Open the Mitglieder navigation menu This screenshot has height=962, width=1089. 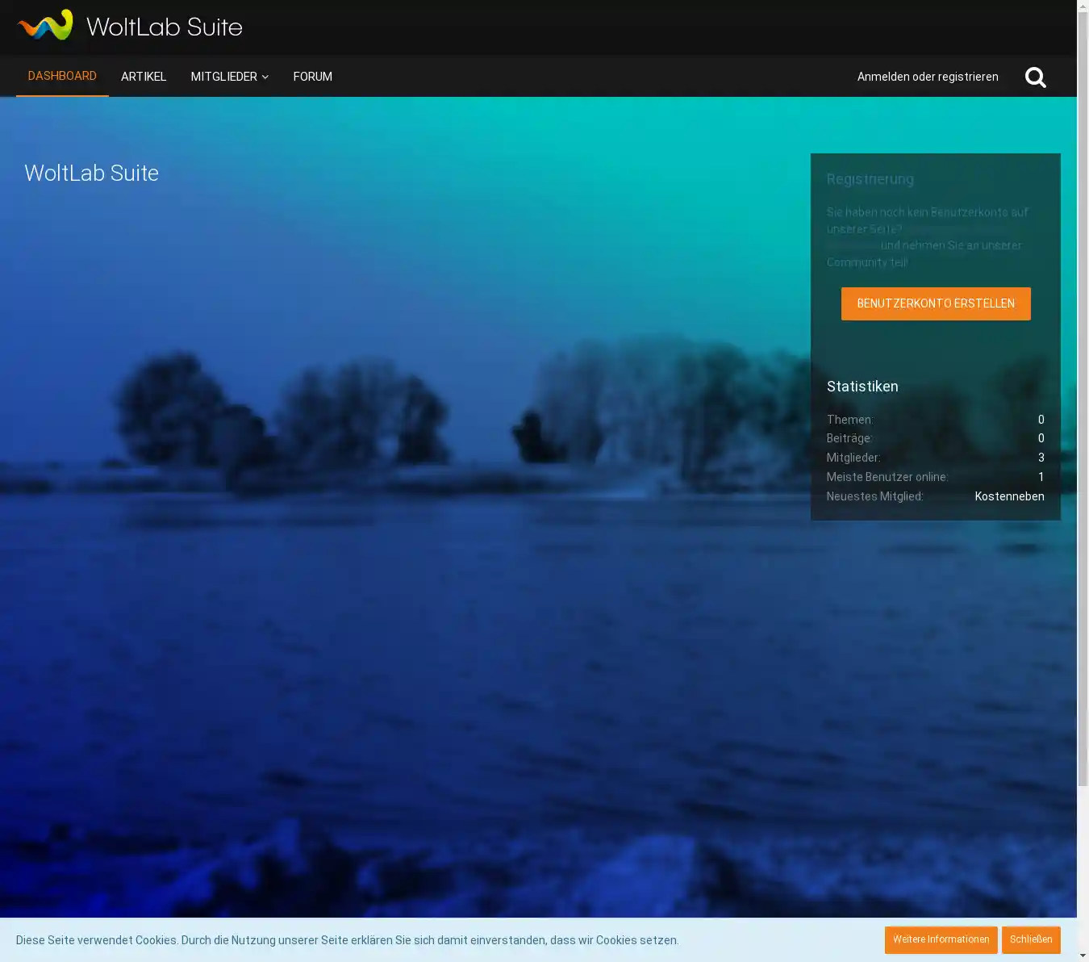223,77
